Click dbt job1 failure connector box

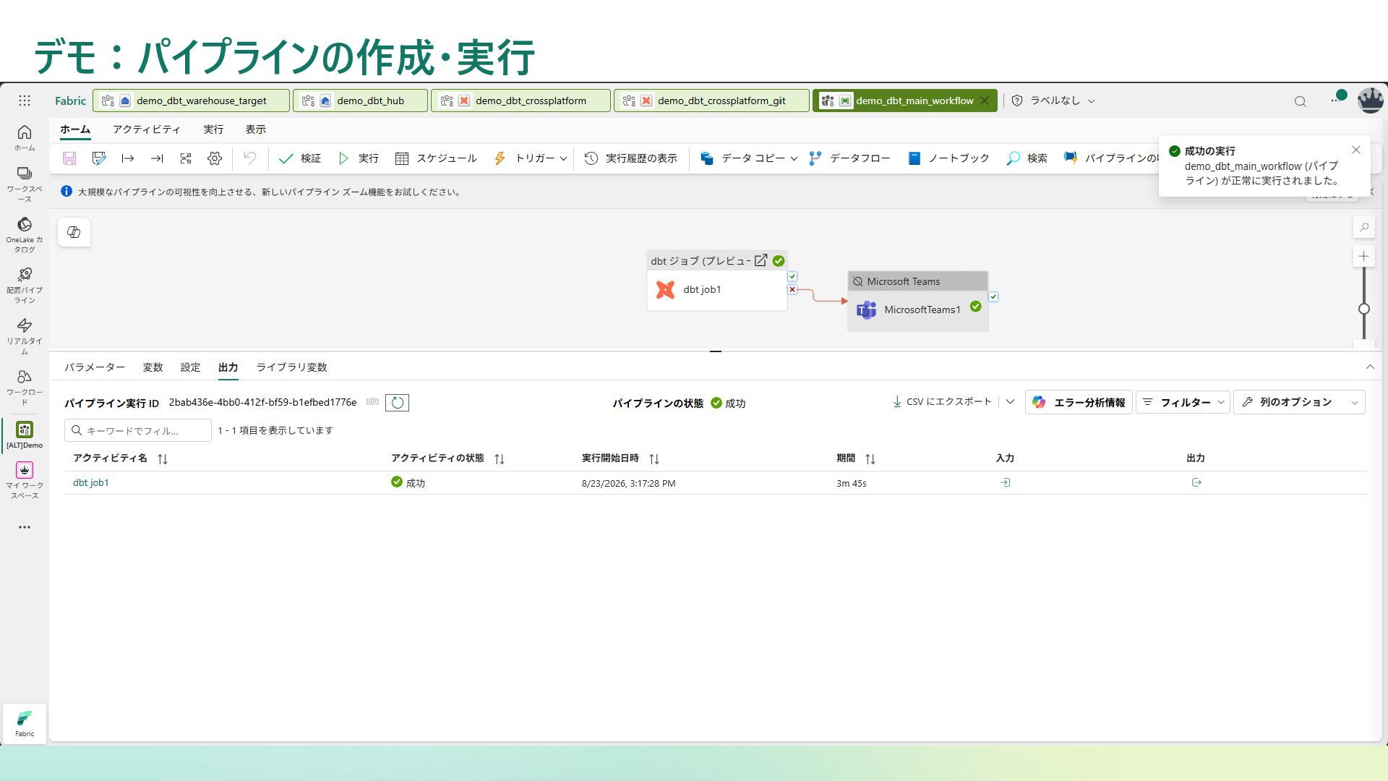[792, 289]
